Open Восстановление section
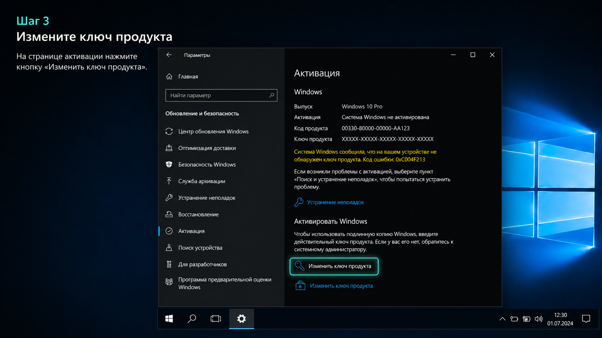The image size is (602, 338). click(198, 214)
